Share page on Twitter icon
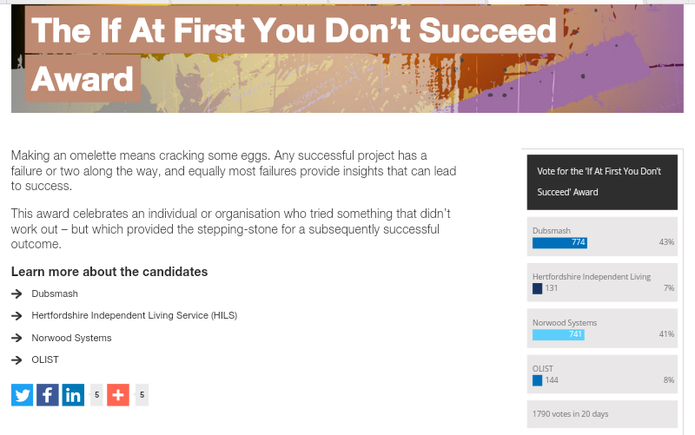The image size is (695, 435). [x=22, y=395]
